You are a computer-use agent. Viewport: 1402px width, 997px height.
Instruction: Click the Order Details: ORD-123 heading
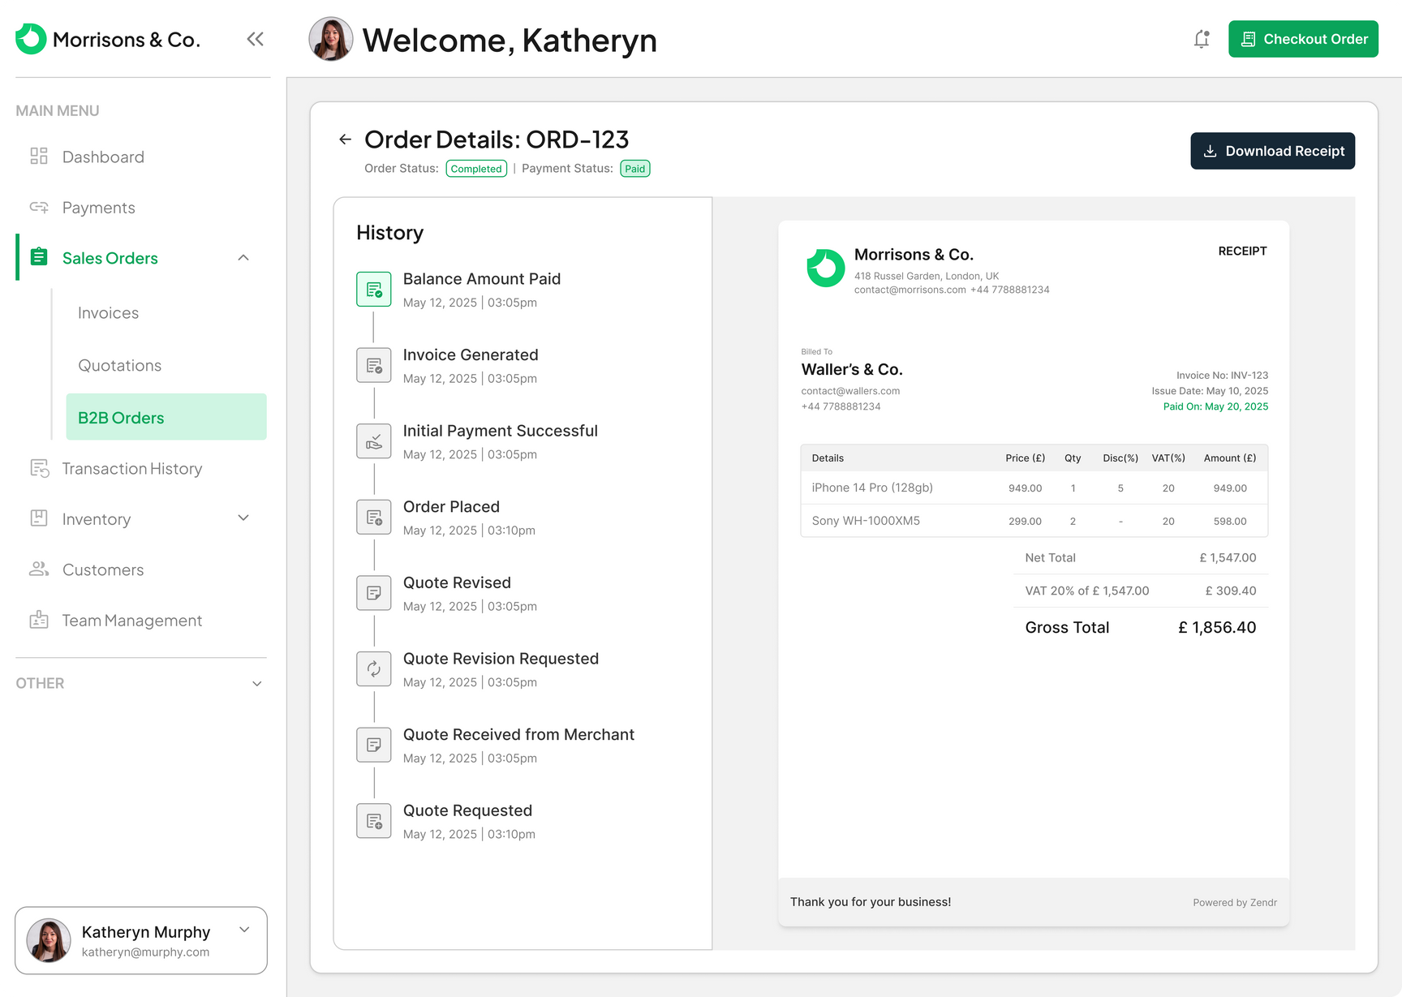point(497,140)
